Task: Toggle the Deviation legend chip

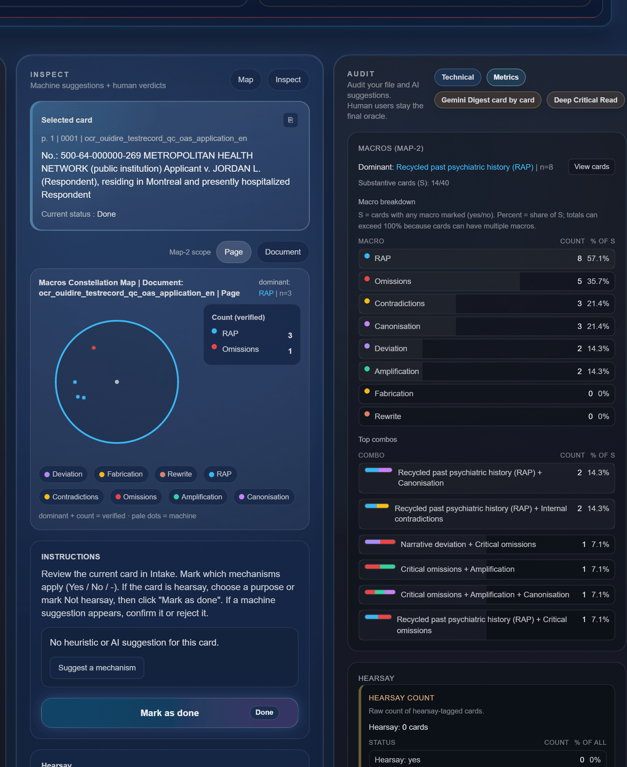Action: pyautogui.click(x=63, y=474)
